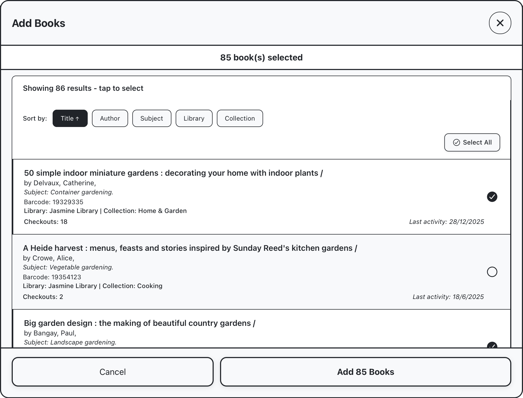
Task: Click the Big garden design book title
Action: click(140, 323)
